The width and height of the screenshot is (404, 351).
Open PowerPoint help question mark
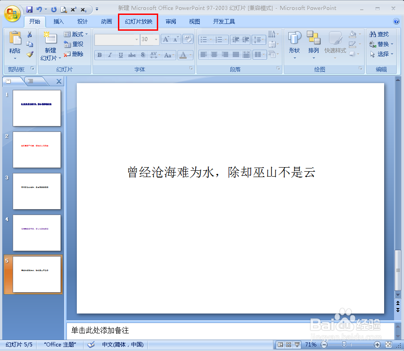click(x=396, y=21)
